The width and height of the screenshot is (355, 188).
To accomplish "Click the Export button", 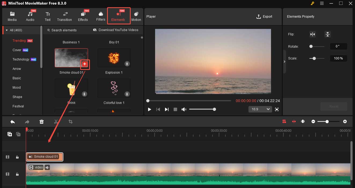I will coord(264,17).
